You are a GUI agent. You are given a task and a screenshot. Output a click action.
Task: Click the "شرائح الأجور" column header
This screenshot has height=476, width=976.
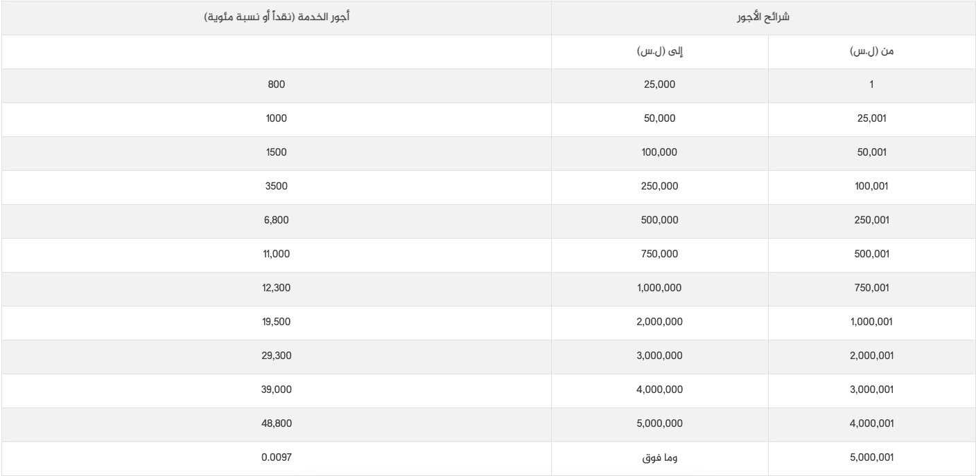[x=763, y=17]
